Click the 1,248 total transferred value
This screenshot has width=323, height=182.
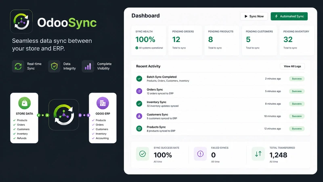click(278, 155)
